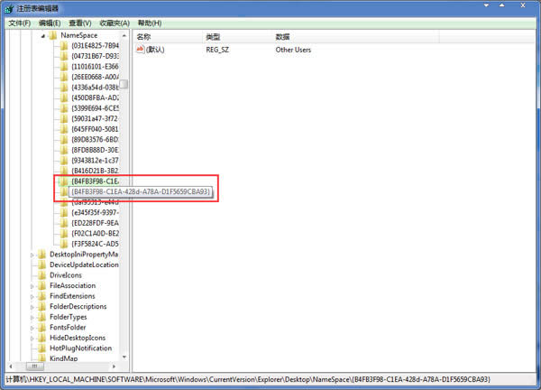Expand the HideDesktopIcons key

(x=32, y=338)
